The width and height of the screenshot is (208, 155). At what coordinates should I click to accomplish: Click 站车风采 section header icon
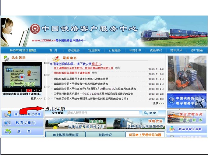6,58
